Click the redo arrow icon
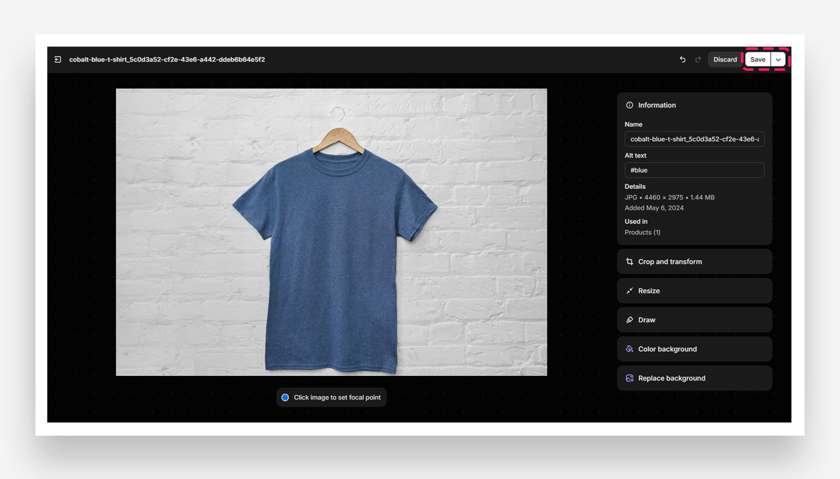The image size is (840, 479). (x=698, y=60)
